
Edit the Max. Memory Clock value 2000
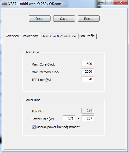(88, 71)
